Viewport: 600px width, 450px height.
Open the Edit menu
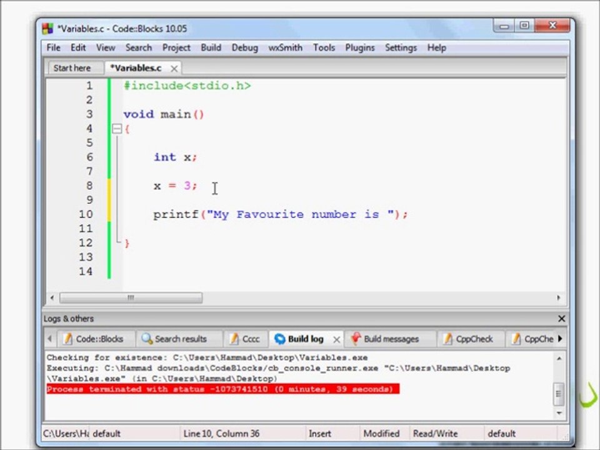78,48
